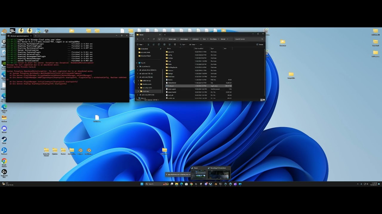Open a new tab in the terminal window
The image size is (382, 214).
point(36,36)
